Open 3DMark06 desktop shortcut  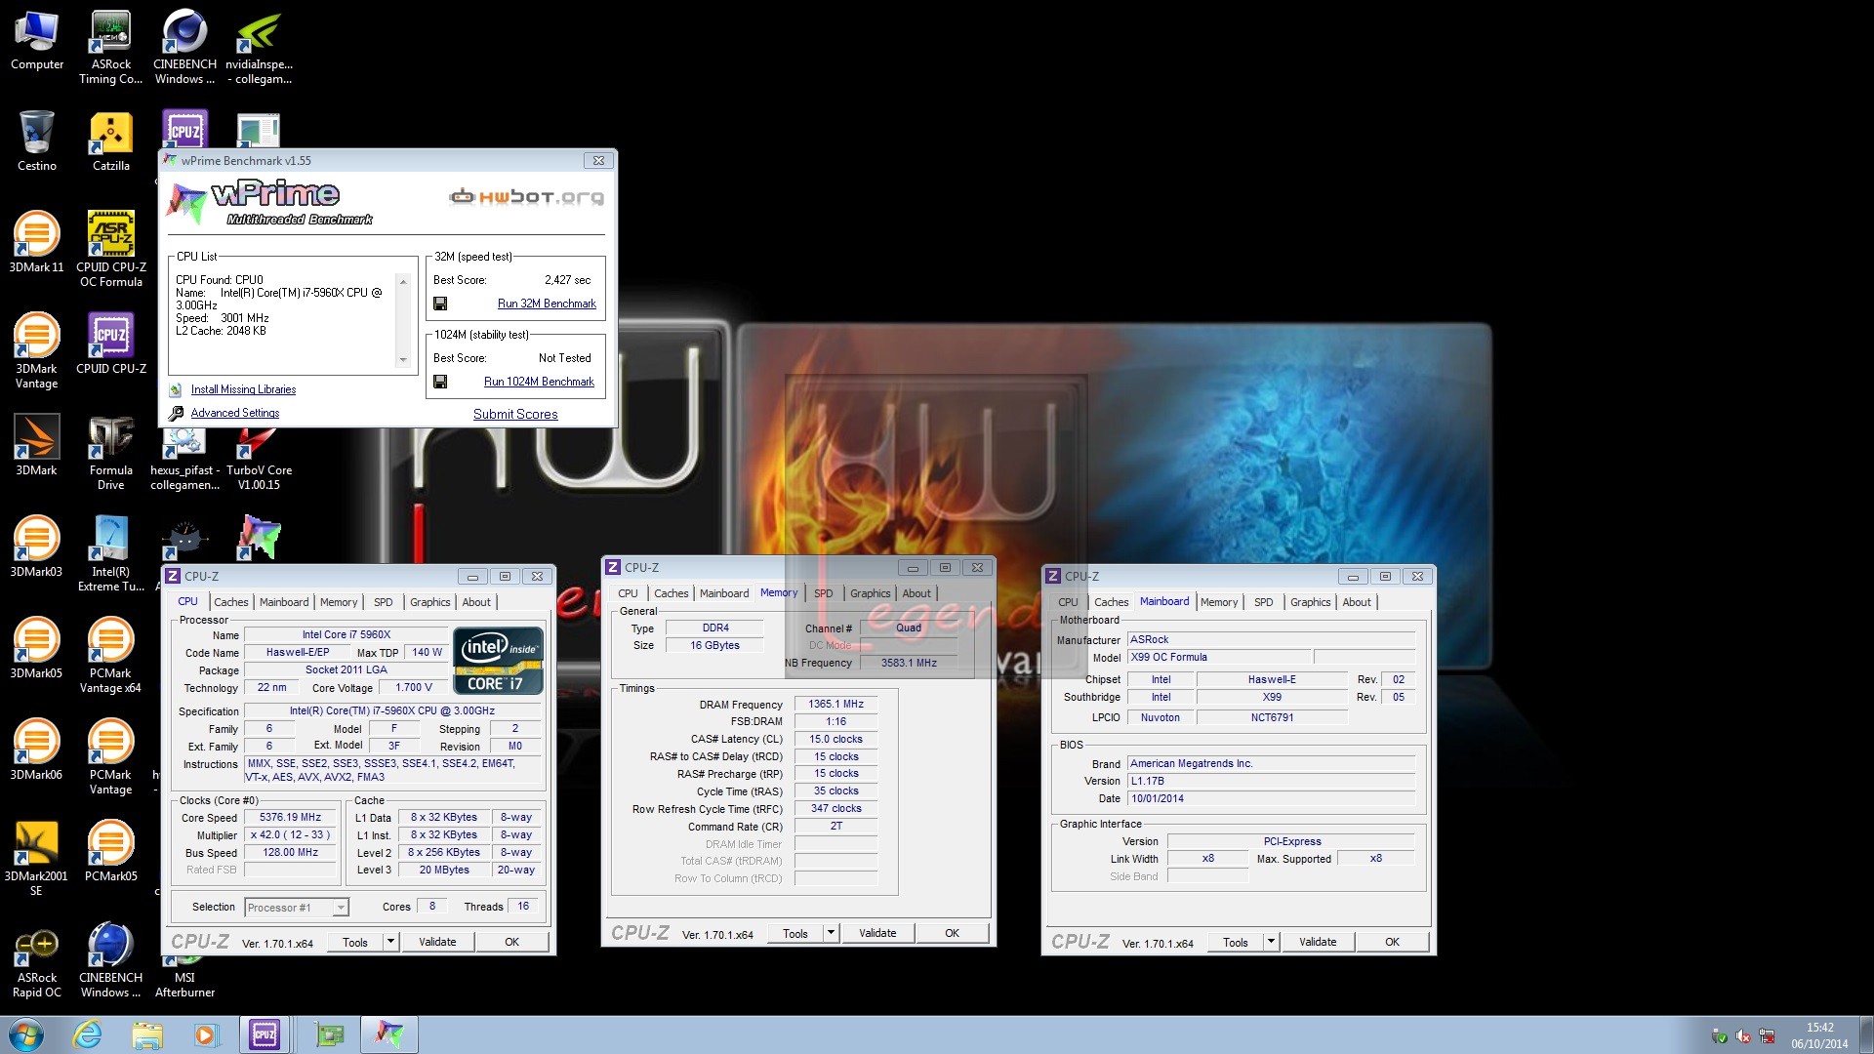36,750
